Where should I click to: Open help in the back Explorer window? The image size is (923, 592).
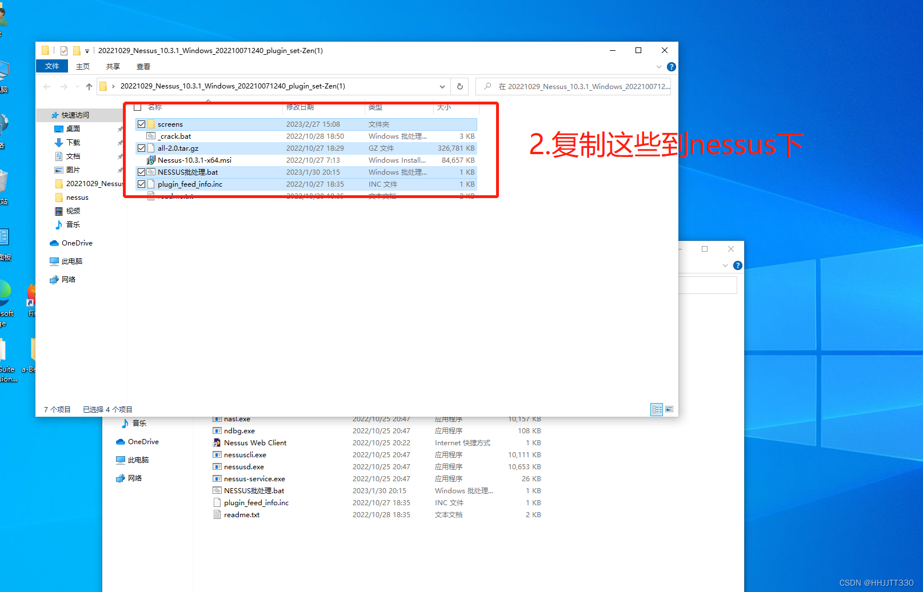(x=738, y=265)
